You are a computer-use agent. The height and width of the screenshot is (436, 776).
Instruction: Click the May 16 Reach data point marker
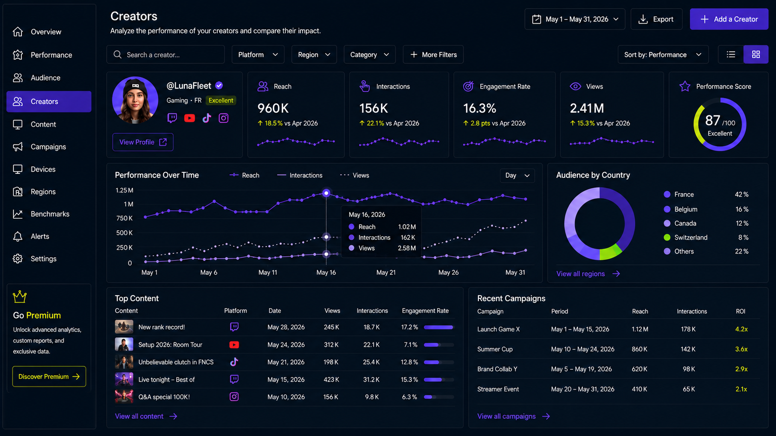(x=326, y=193)
